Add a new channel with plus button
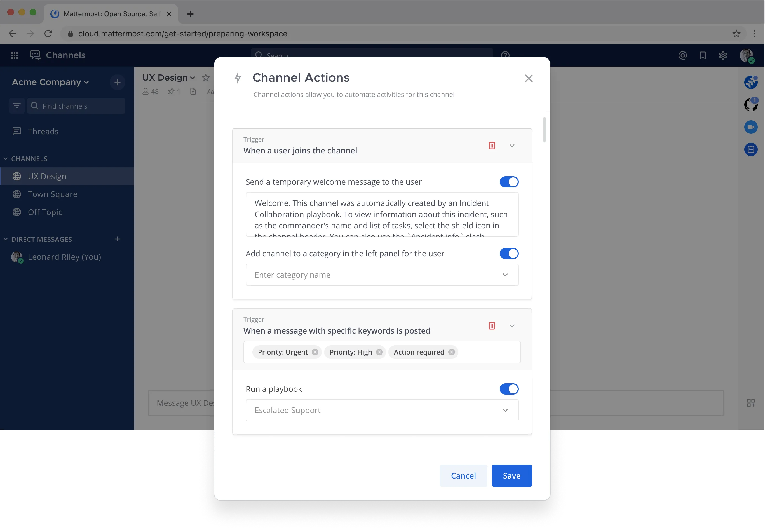Image resolution: width=765 pixels, height=530 pixels. point(117,82)
